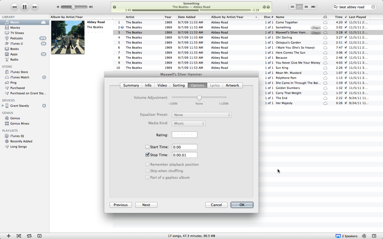Click Genius atom icon in bottom bar
Screen dimensions: 383x239
(x=364, y=236)
